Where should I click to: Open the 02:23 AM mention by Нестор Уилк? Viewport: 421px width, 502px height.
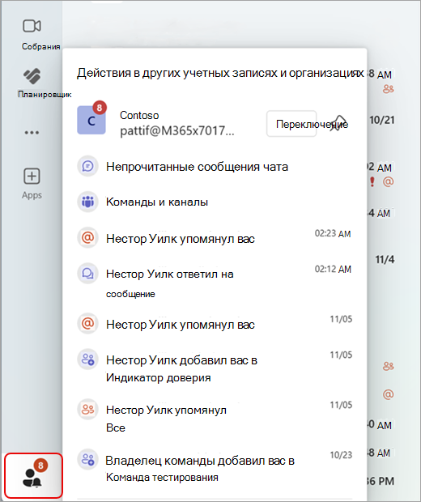pos(214,239)
